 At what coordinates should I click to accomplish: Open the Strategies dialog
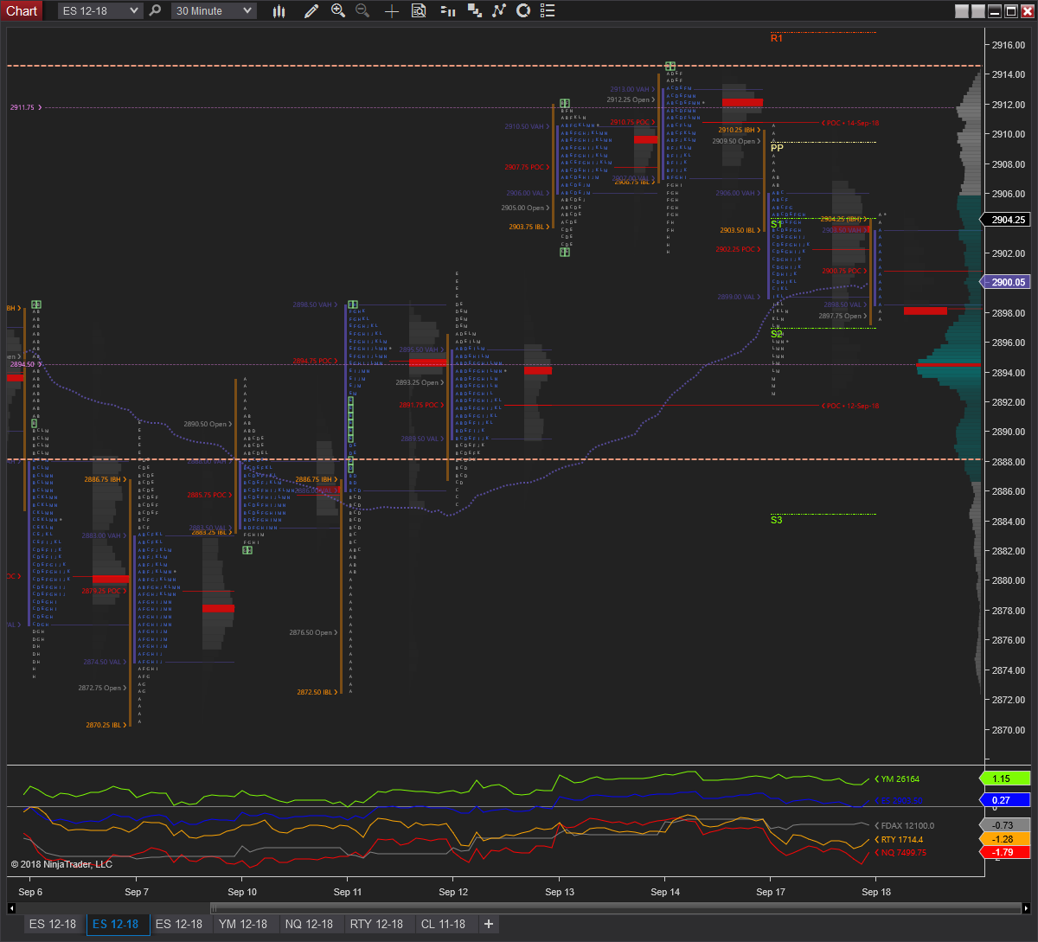(523, 10)
